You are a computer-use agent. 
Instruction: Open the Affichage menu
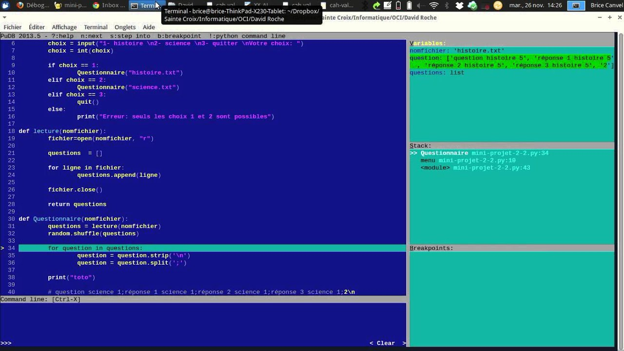click(x=64, y=27)
